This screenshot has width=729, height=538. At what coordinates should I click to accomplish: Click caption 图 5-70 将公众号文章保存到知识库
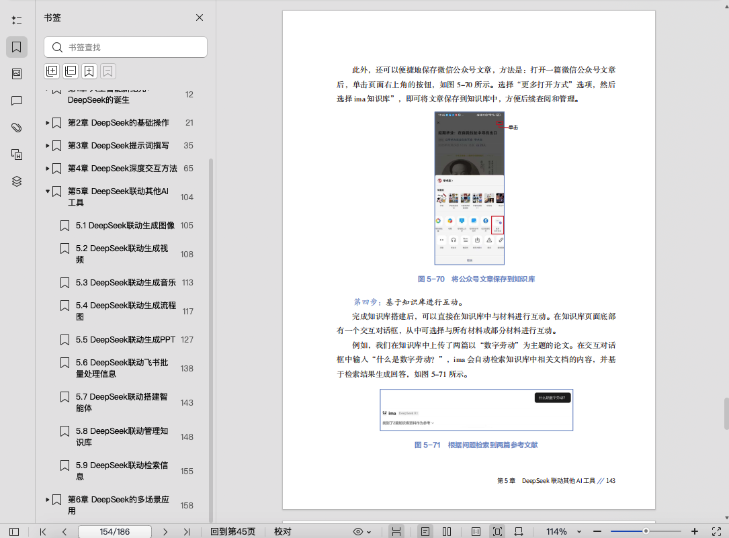[476, 279]
